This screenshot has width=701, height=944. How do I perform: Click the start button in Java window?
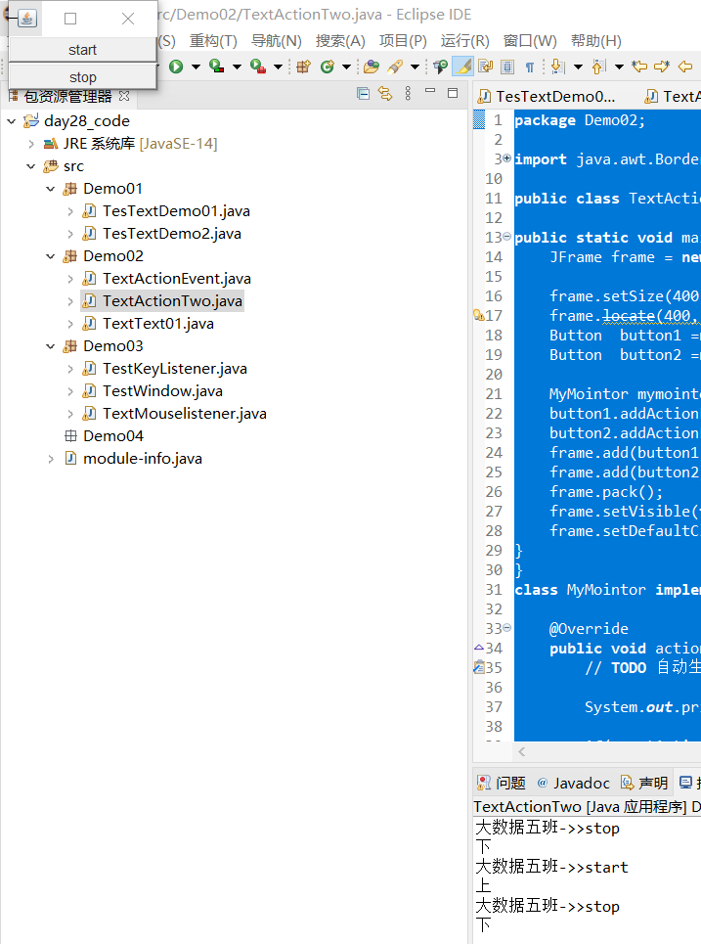pyautogui.click(x=82, y=49)
